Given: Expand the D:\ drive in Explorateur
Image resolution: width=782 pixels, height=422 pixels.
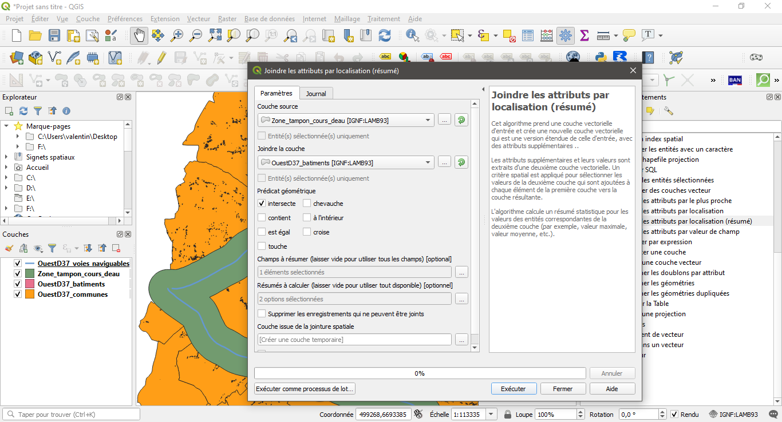Looking at the screenshot, I should click(x=6, y=188).
